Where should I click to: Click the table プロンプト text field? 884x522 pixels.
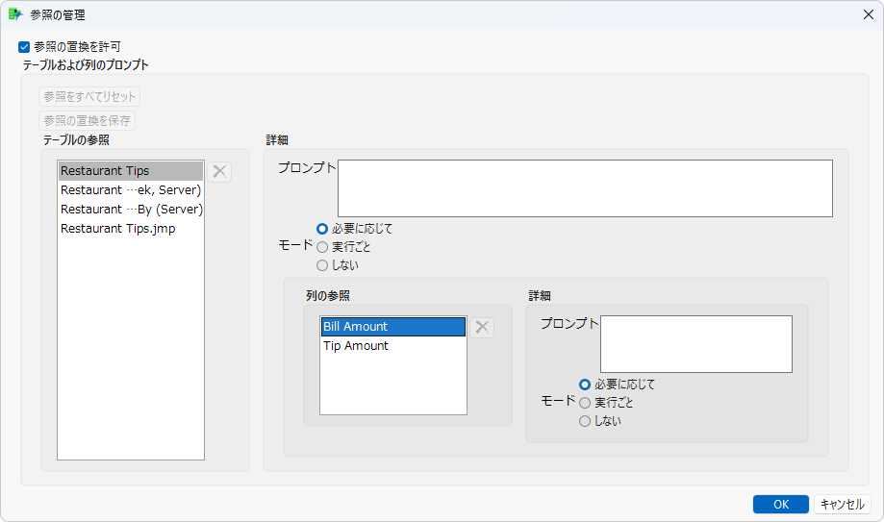pyautogui.click(x=585, y=188)
